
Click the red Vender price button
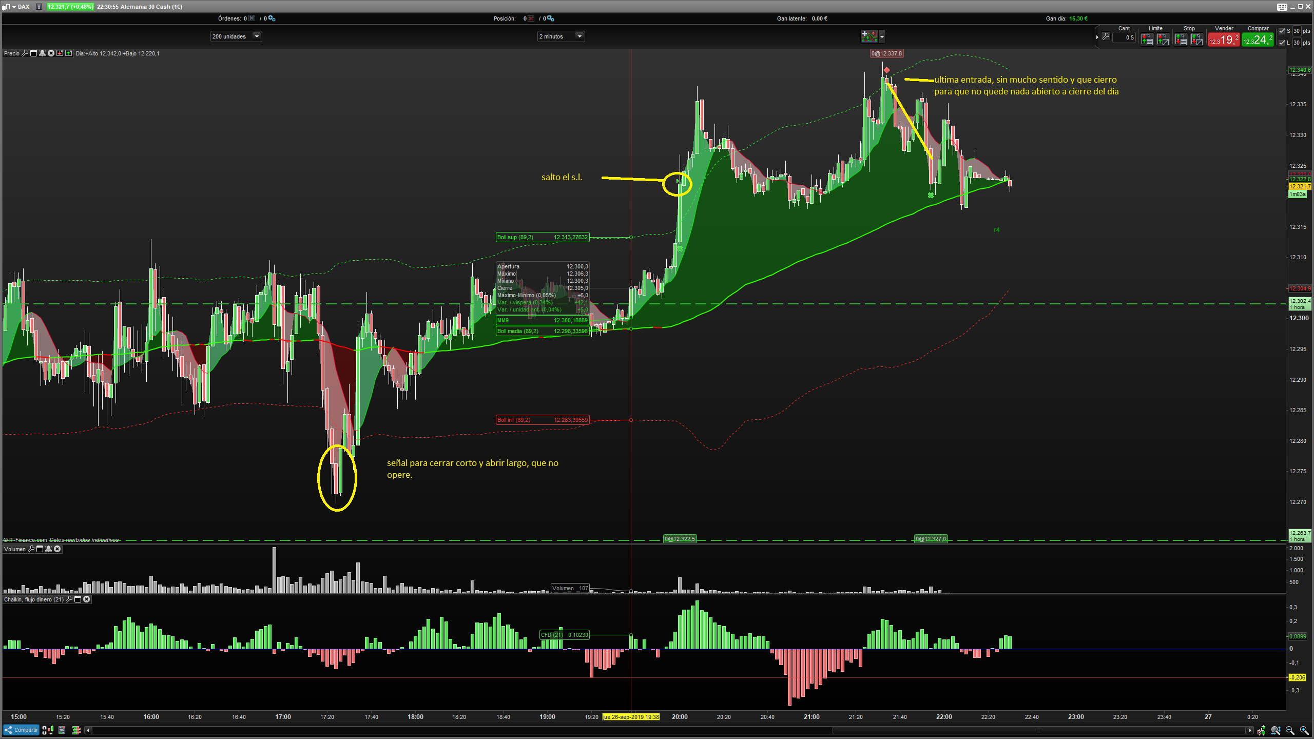1224,40
